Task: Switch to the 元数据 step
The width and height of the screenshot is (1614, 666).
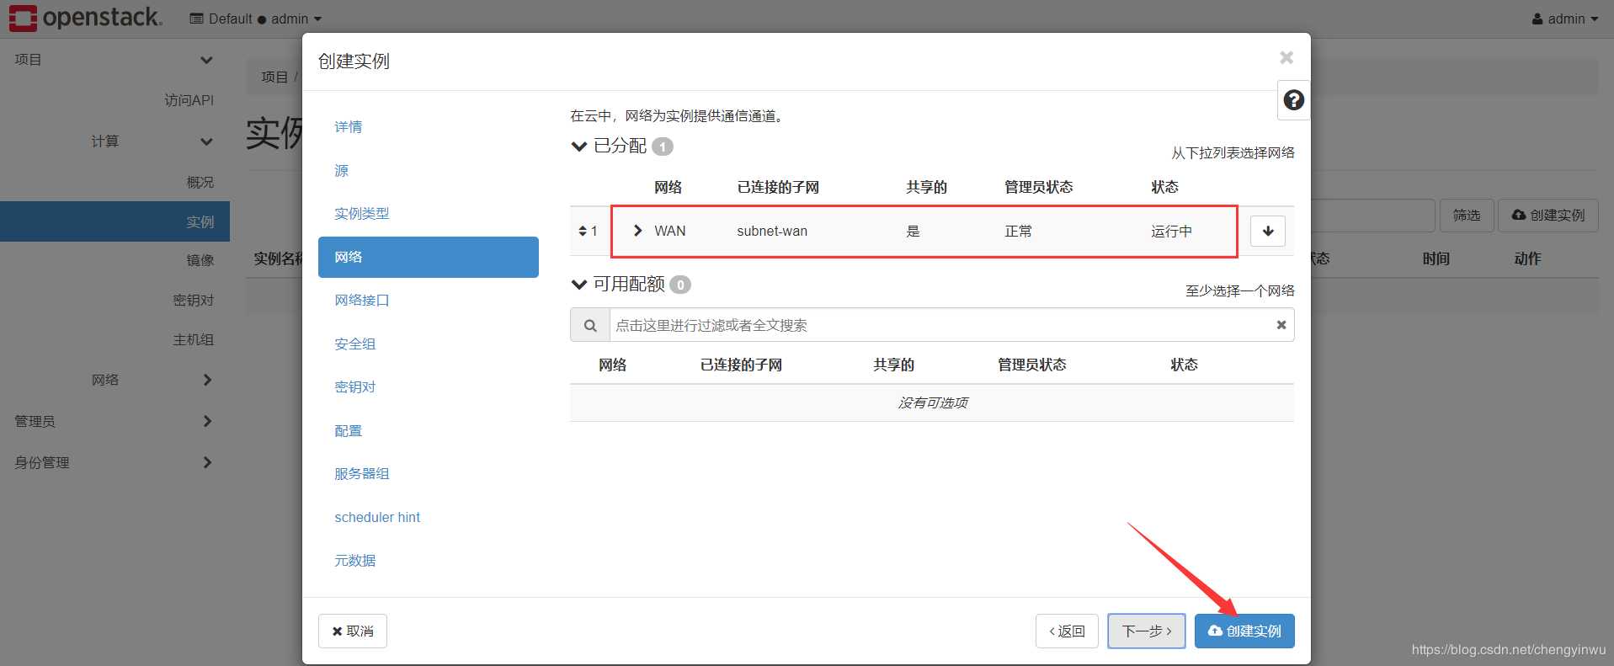Action: [x=354, y=561]
